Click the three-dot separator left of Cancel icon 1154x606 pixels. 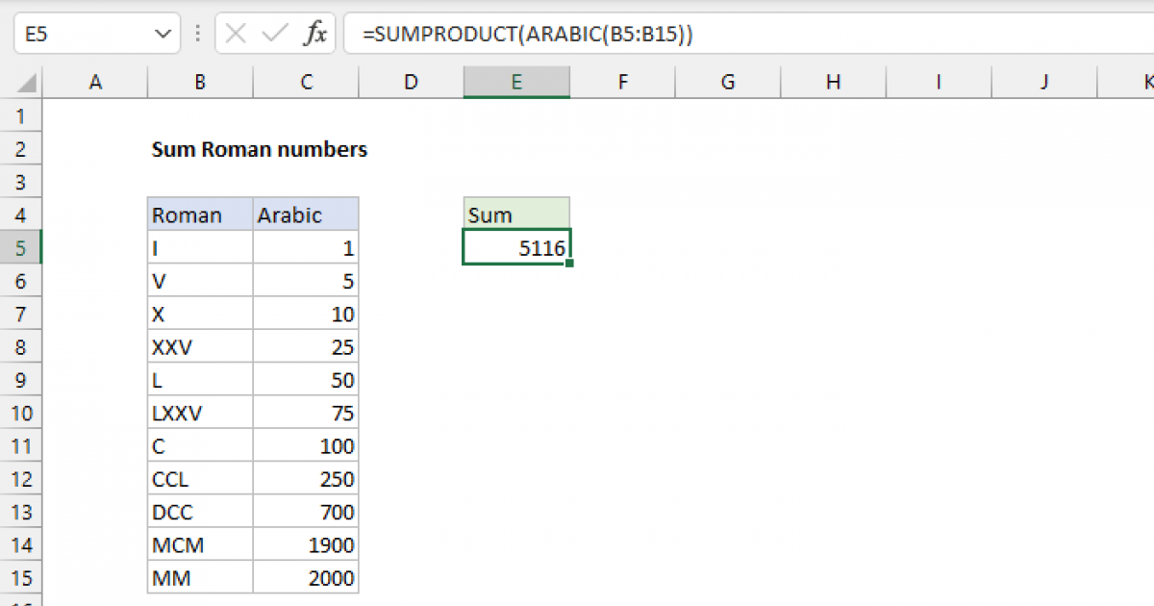[x=197, y=33]
